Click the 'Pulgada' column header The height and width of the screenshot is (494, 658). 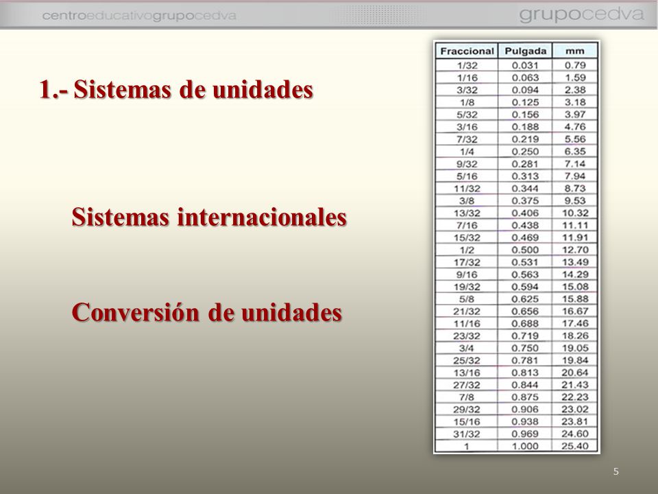[526, 51]
